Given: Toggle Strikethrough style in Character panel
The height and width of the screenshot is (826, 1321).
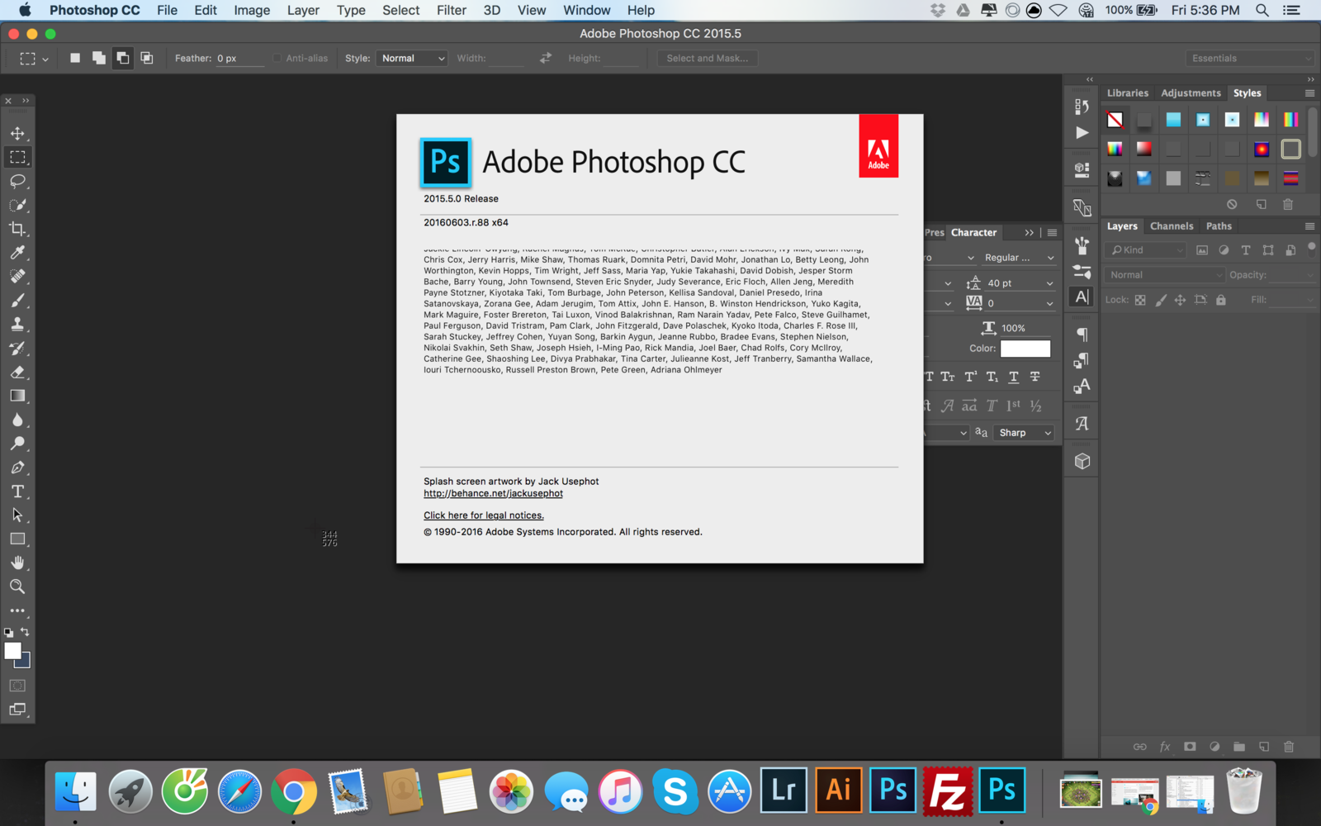Looking at the screenshot, I should tap(1035, 377).
